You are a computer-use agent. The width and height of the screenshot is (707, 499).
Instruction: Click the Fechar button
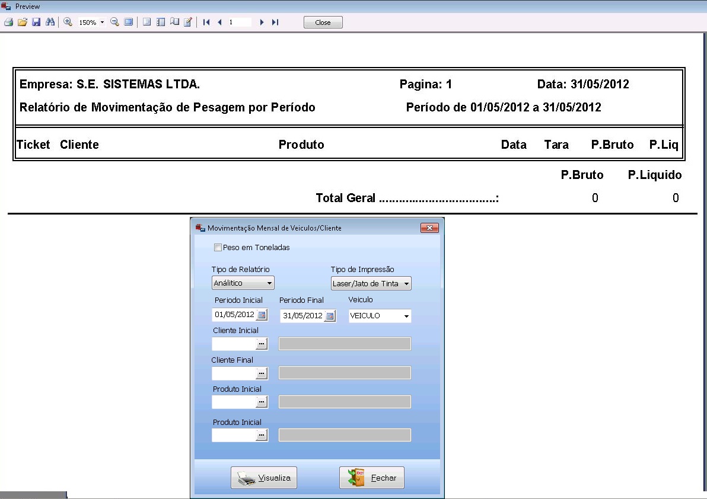371,478
